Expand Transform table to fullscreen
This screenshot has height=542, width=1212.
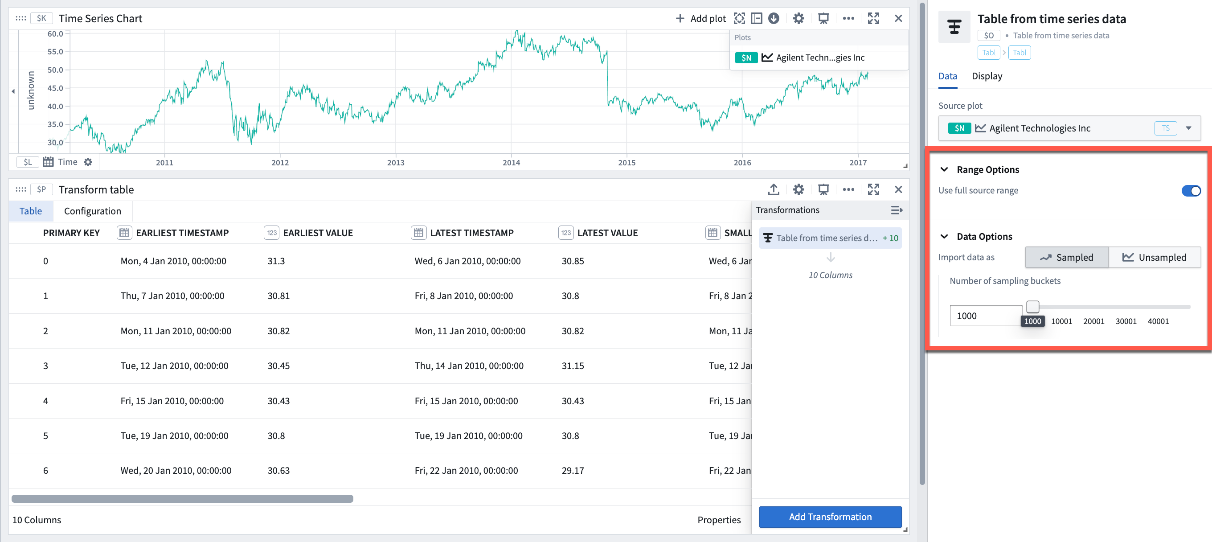pyautogui.click(x=873, y=189)
